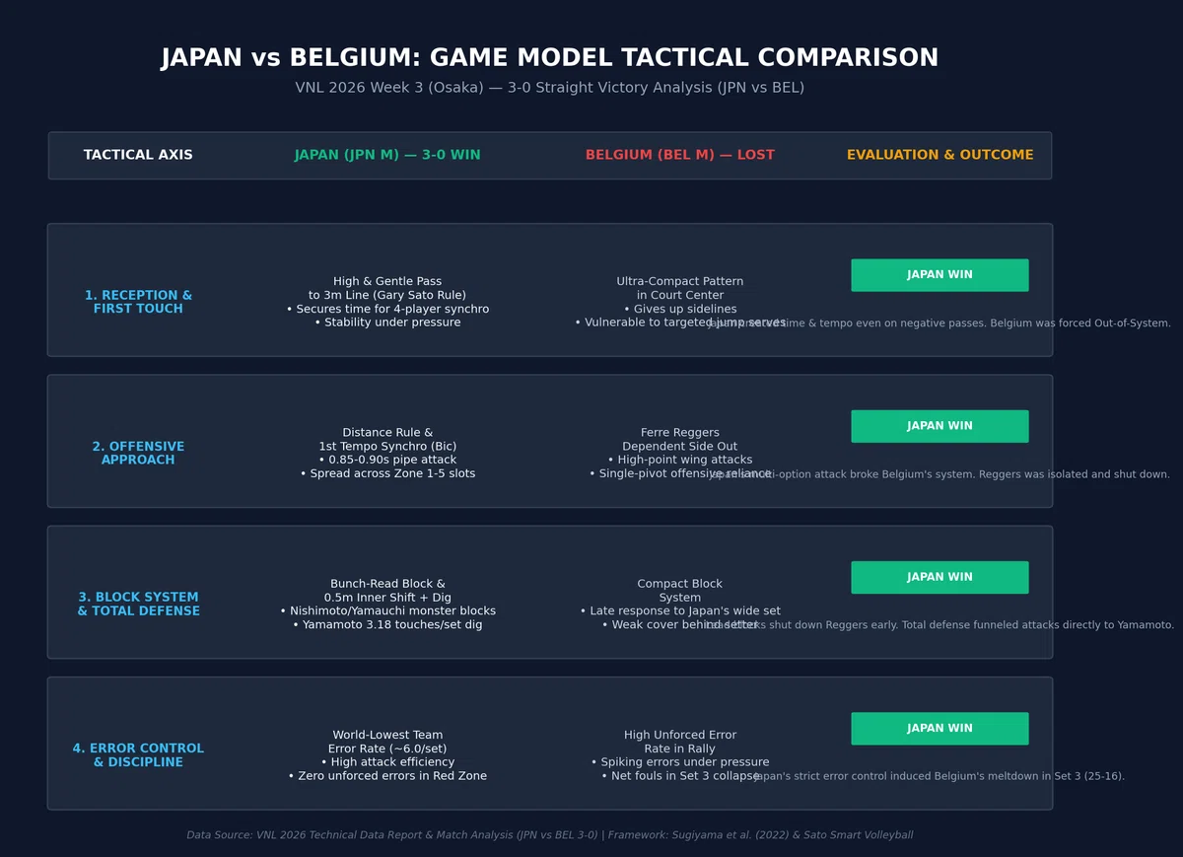Click the main title JAPAN vs BELGIUM

pos(550,58)
